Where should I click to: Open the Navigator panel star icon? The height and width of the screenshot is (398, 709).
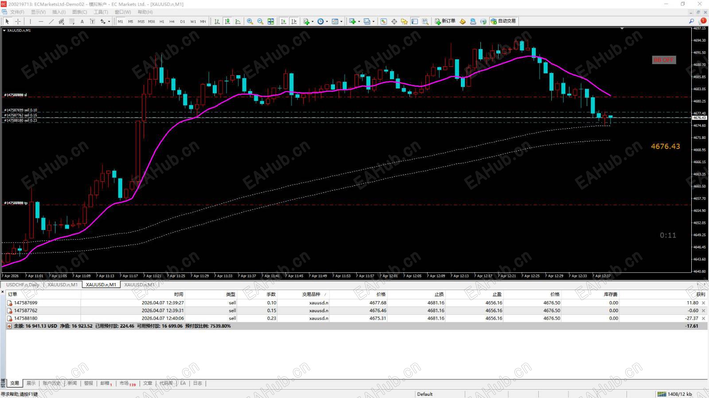click(404, 21)
